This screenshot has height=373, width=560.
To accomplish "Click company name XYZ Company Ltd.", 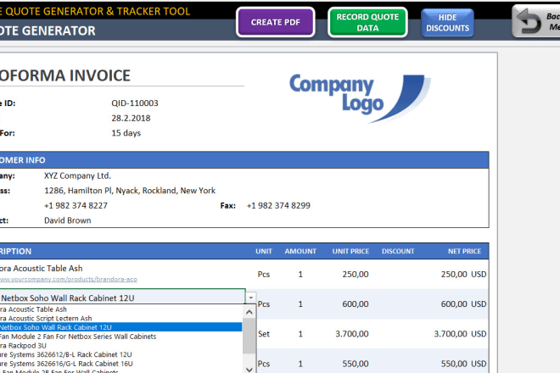I will click(77, 175).
